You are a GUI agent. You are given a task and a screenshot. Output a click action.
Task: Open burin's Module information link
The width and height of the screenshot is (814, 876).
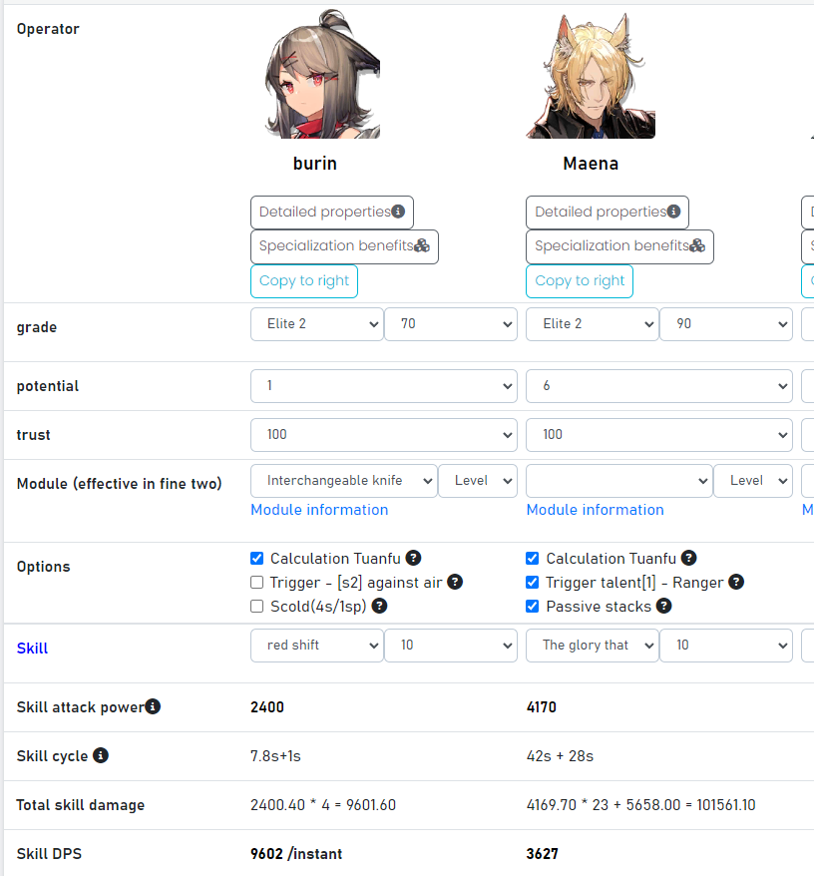click(319, 510)
